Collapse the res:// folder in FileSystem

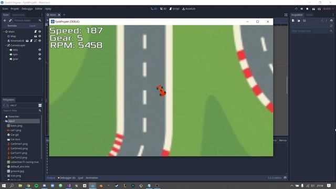pos(4,121)
